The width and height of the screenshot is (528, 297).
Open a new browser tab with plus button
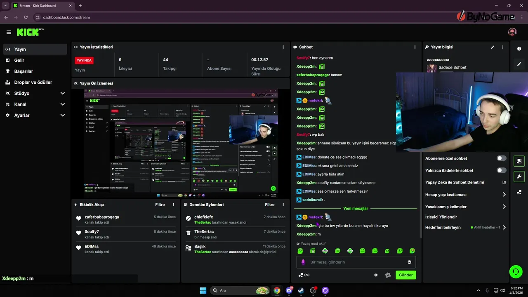pos(80,5)
